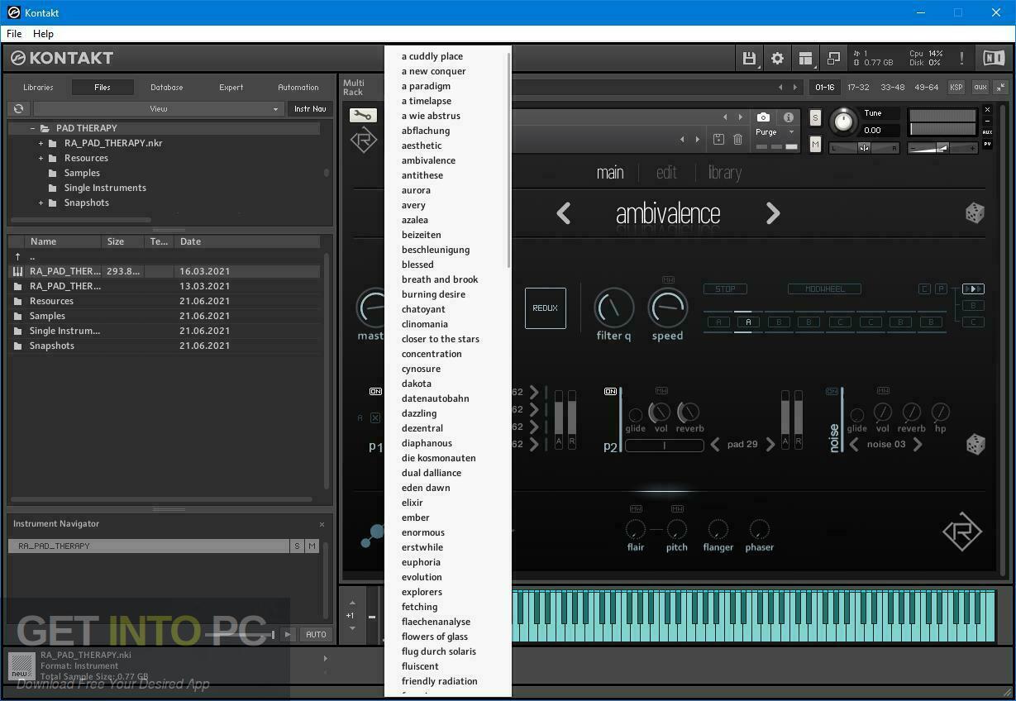The width and height of the screenshot is (1016, 701).
Task: Open the Help menu
Action: point(43,34)
